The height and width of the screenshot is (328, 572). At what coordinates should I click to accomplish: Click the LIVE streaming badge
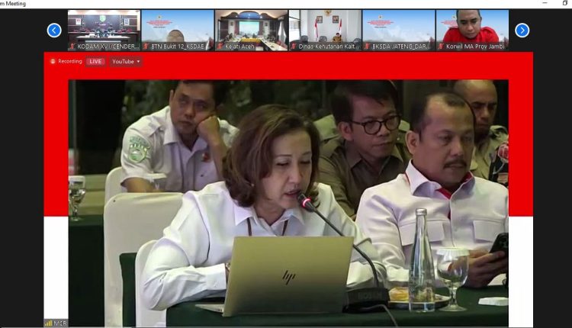click(95, 62)
